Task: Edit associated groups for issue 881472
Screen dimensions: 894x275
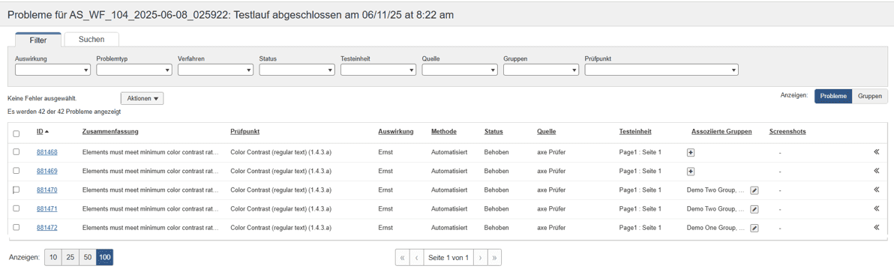Action: point(754,228)
